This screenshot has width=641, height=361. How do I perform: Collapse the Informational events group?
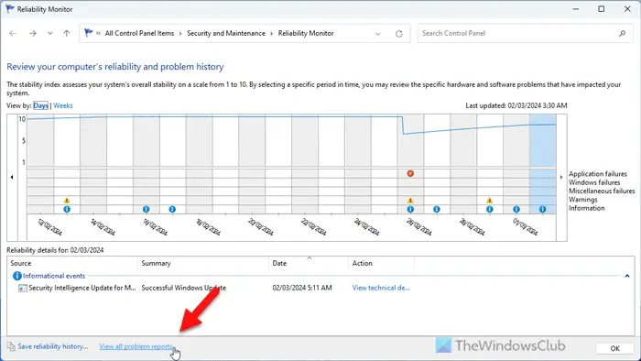(627, 276)
